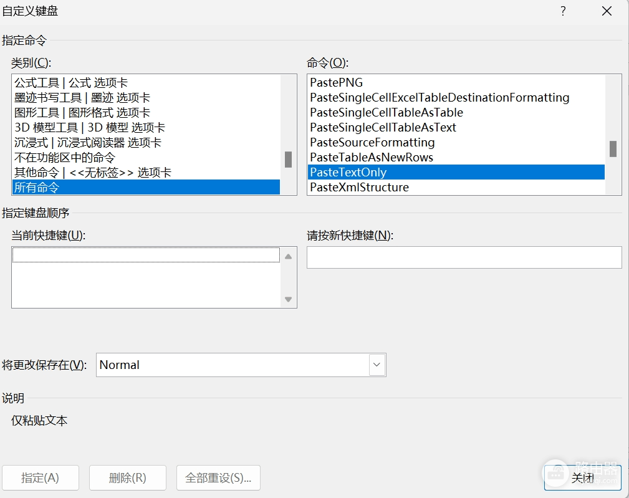Choose 3D 模型工具 category
Screen dimensions: 629x498
[146, 128]
